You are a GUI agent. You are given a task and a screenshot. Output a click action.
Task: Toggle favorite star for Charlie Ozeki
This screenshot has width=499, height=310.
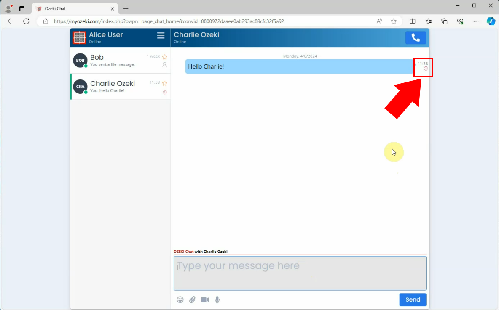coord(165,83)
